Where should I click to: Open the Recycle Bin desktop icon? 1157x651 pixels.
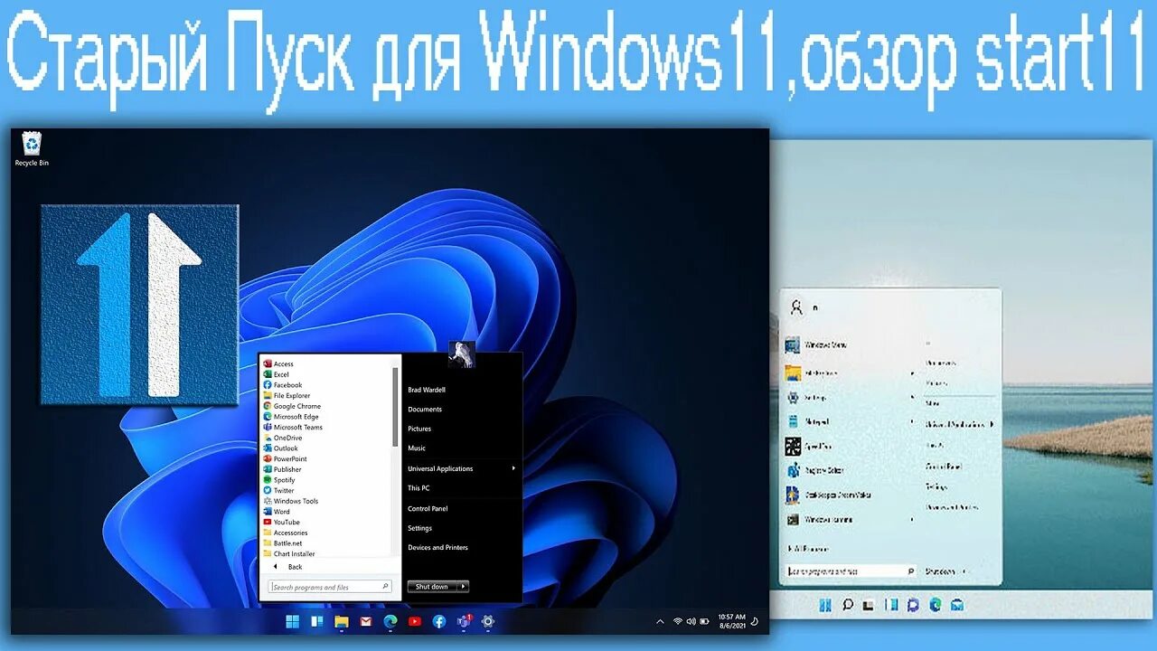coord(32,149)
